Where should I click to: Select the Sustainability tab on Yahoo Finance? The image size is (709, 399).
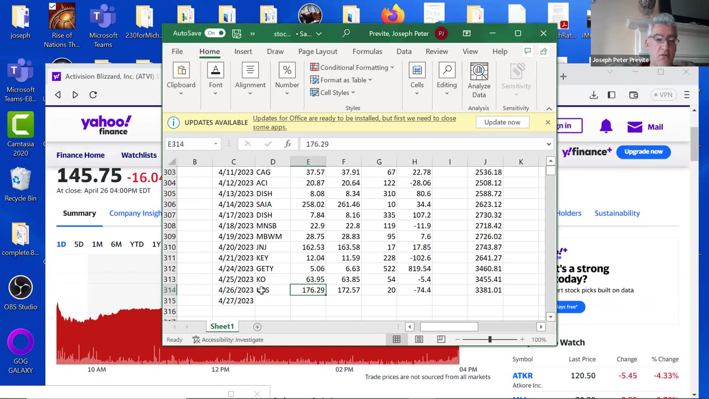pos(617,213)
